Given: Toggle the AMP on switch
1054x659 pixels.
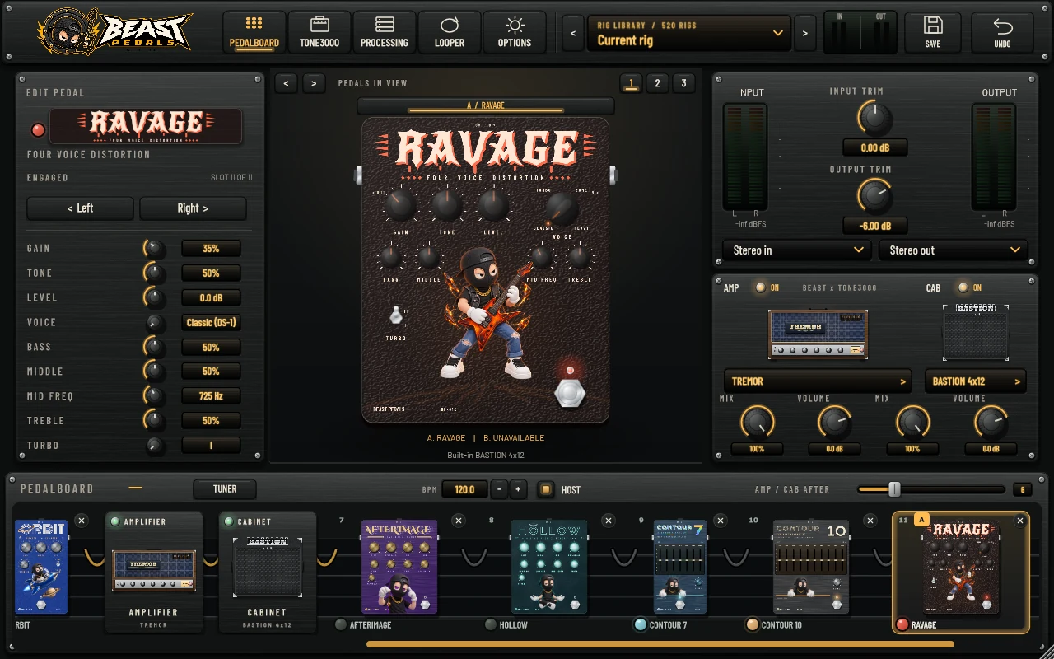Looking at the screenshot, I should coord(760,287).
